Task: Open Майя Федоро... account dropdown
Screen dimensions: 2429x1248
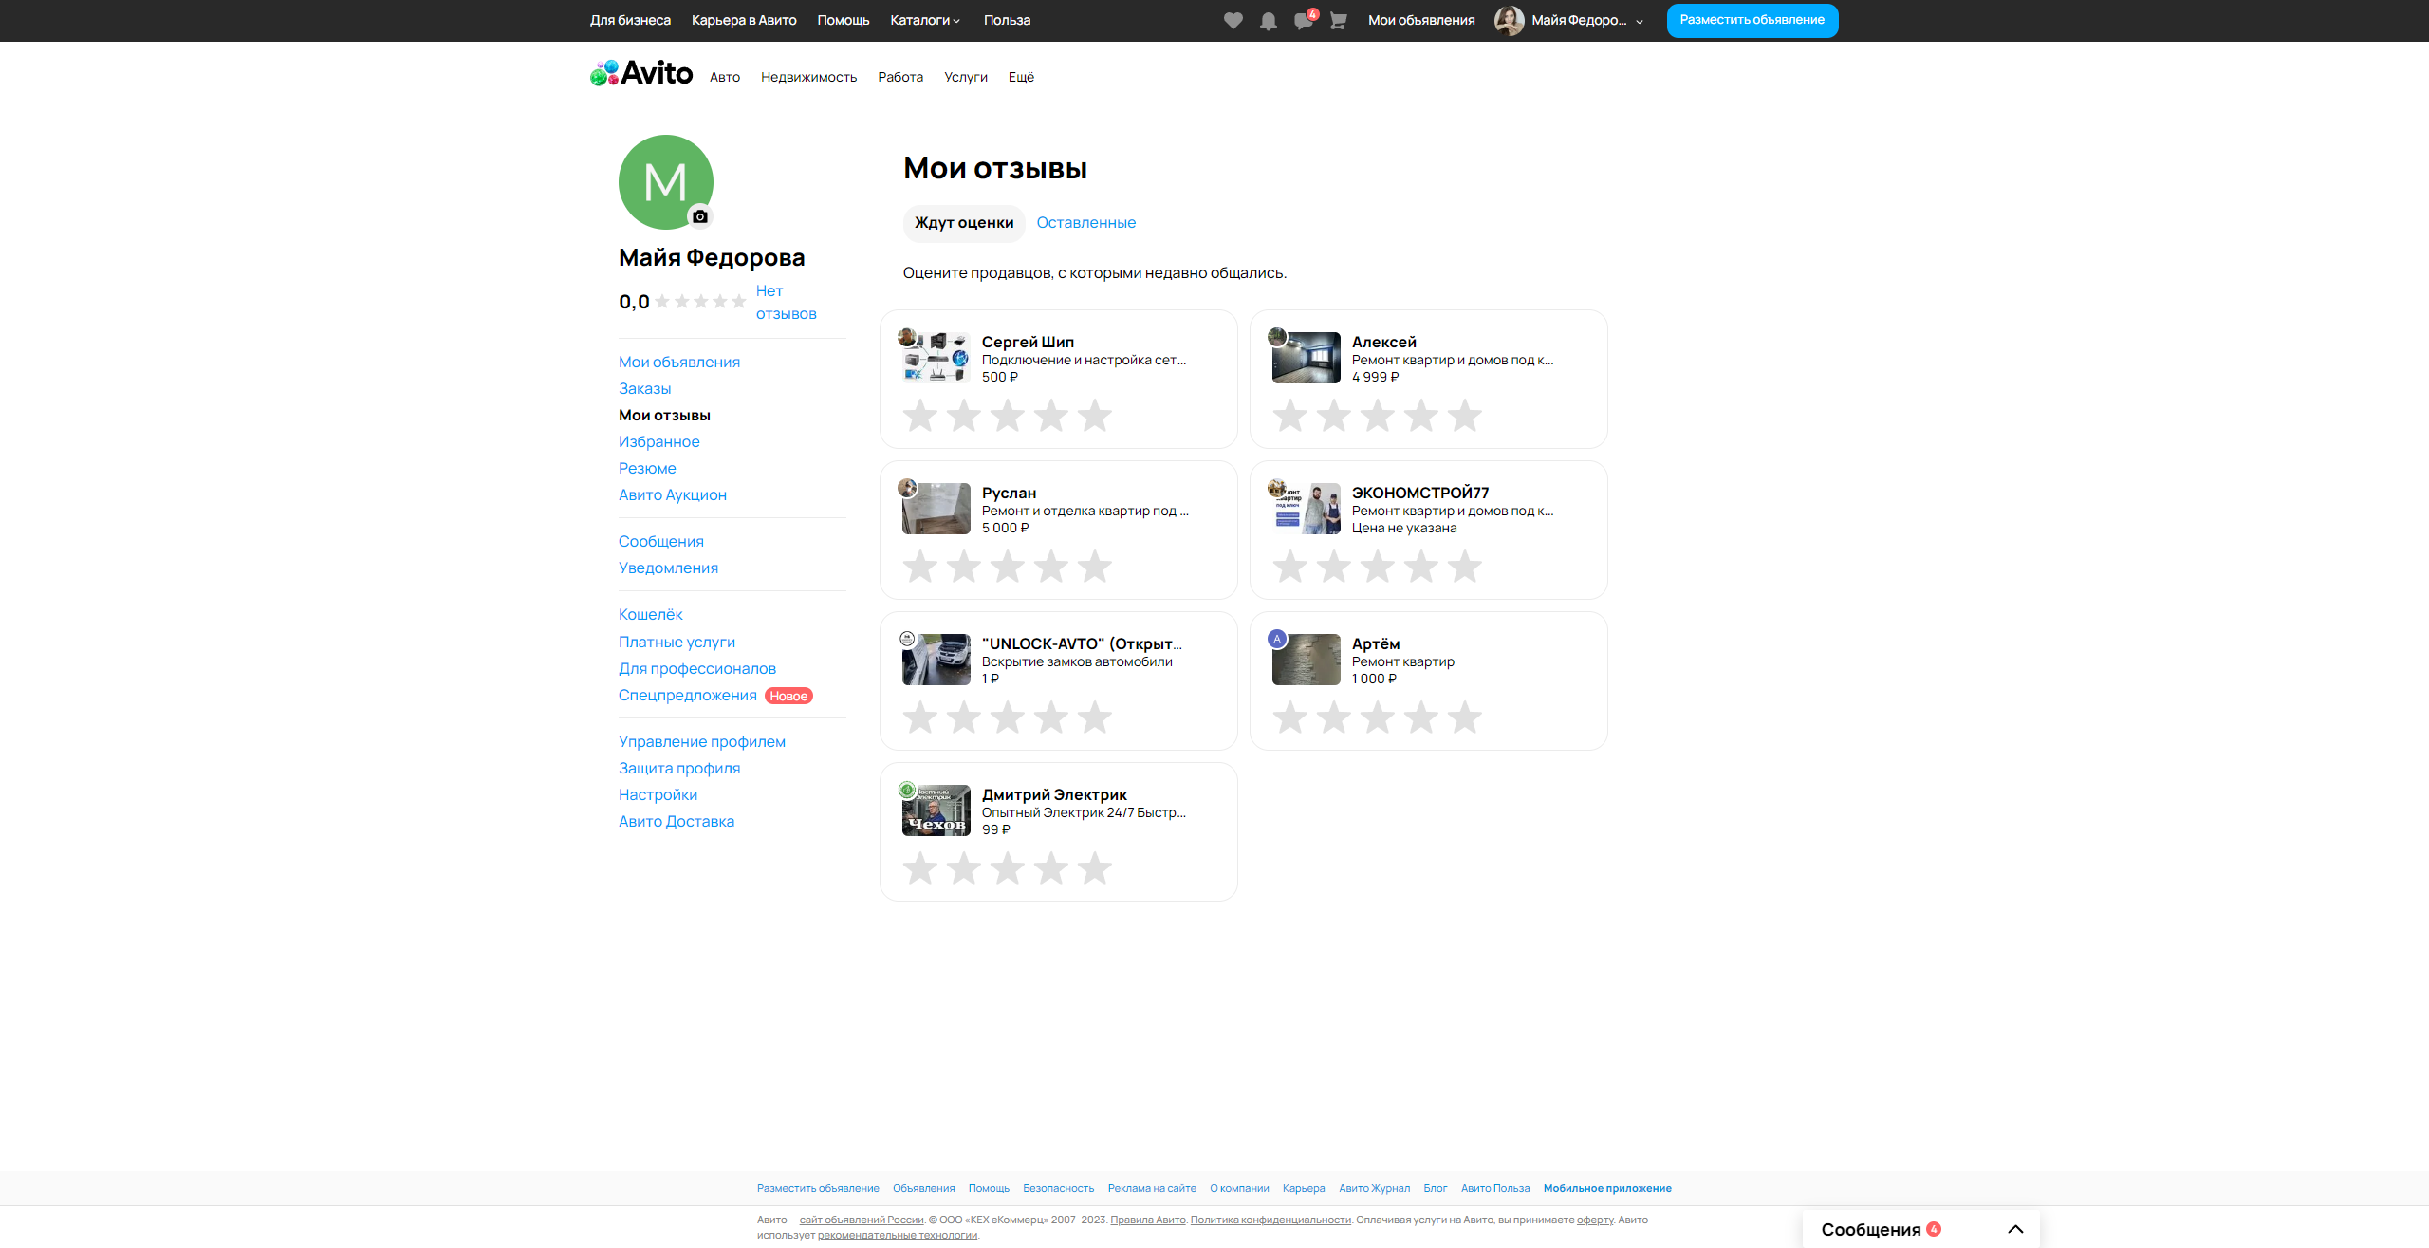Action: (1578, 20)
